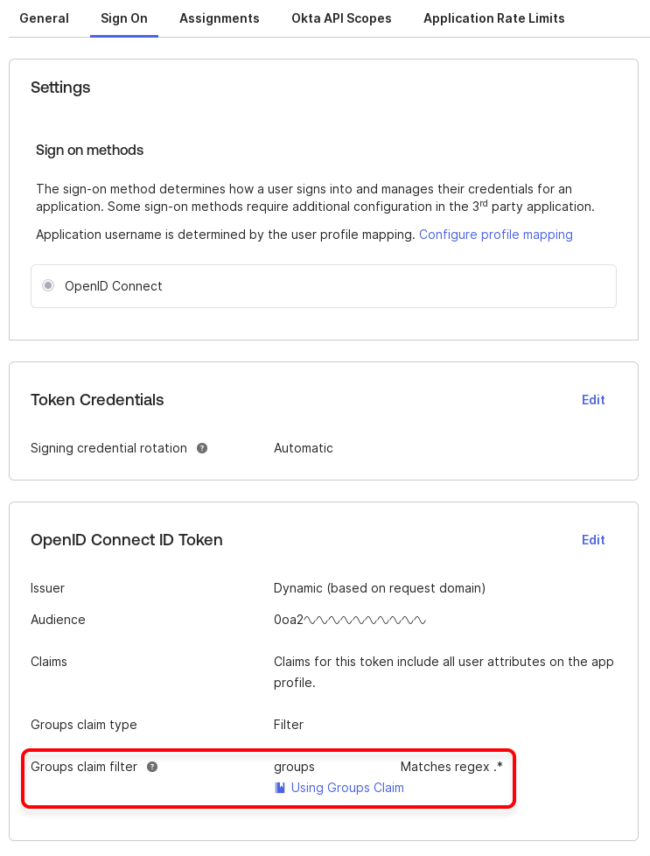Go to the Assignments tab
The width and height of the screenshot is (650, 856).
pyautogui.click(x=220, y=18)
